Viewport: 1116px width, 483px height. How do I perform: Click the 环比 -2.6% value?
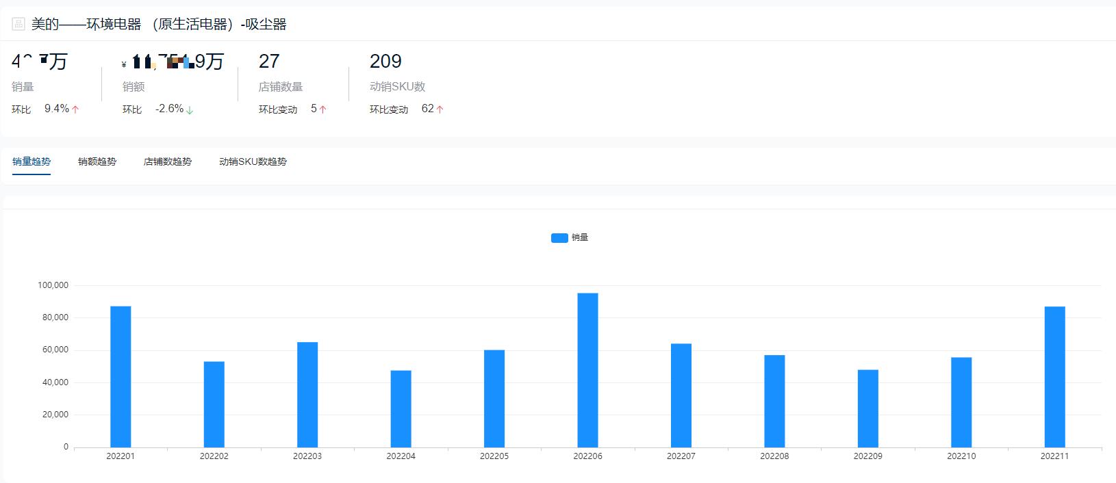[x=169, y=109]
